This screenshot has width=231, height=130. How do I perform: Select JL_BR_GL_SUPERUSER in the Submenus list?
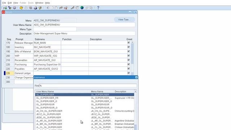pyautogui.click(x=84, y=124)
